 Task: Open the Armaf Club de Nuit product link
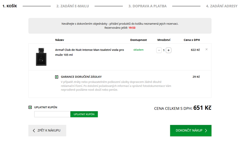[90, 52]
